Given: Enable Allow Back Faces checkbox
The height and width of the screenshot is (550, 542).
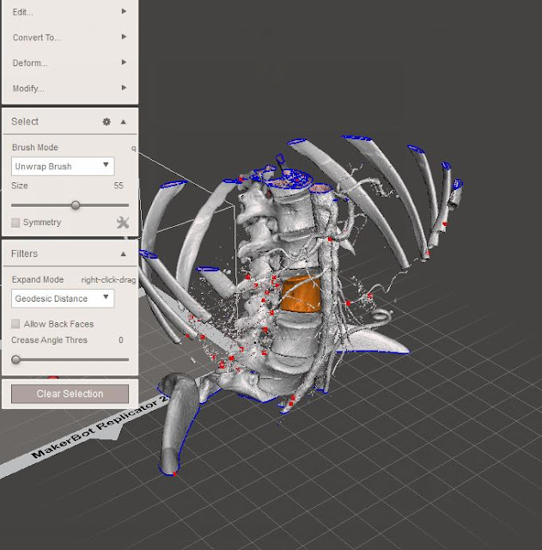Looking at the screenshot, I should click(x=15, y=324).
